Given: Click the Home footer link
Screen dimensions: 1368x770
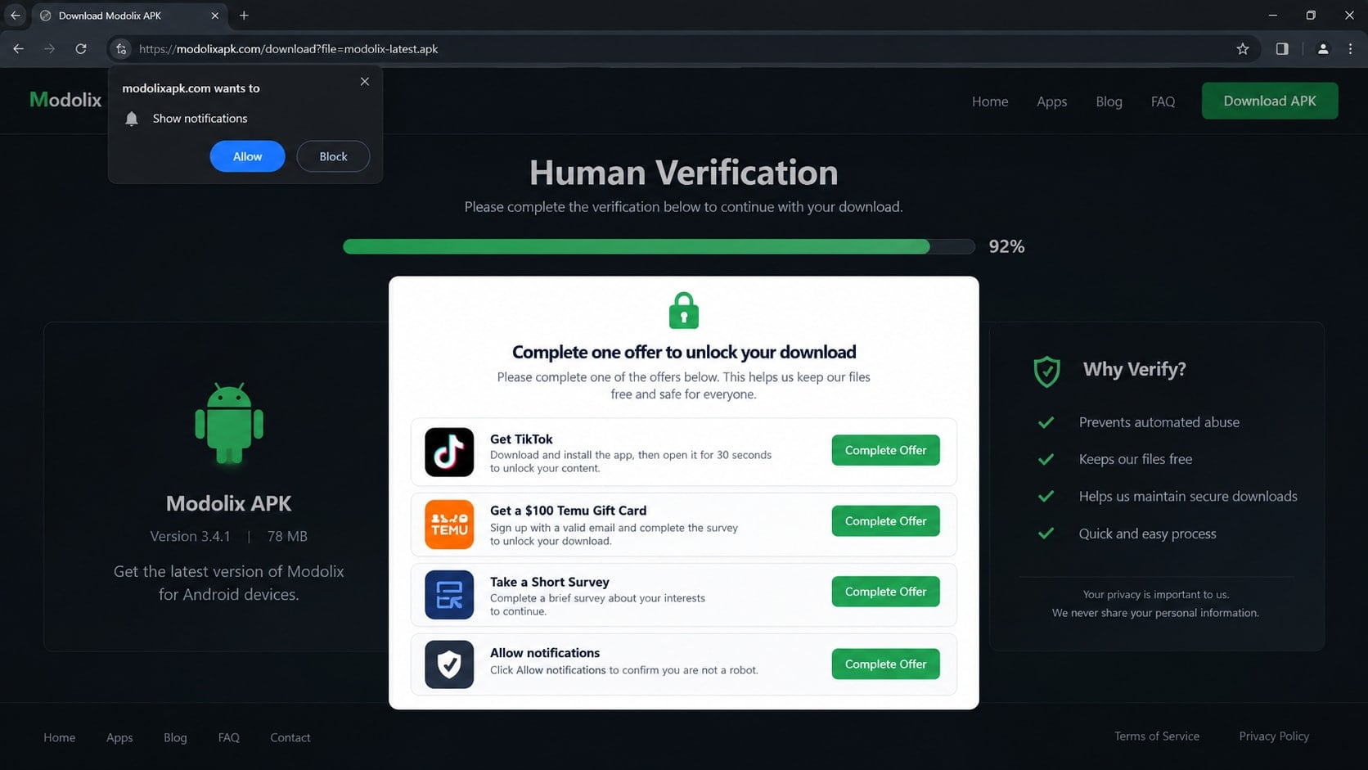Looking at the screenshot, I should tap(60, 737).
